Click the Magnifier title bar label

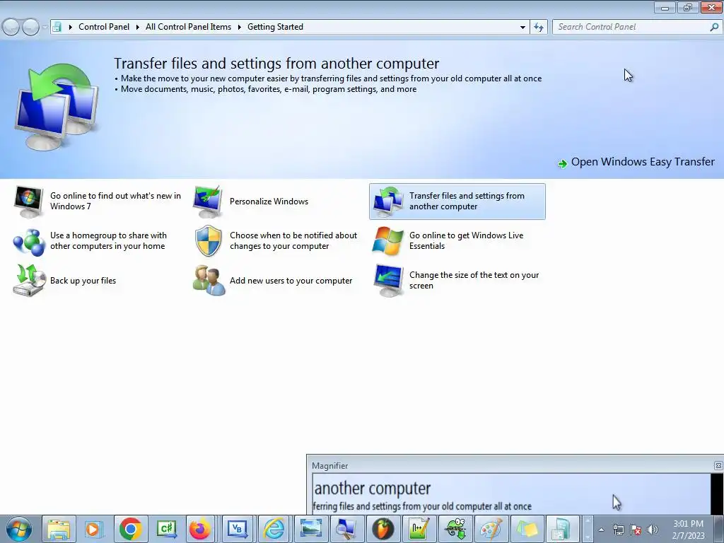pyautogui.click(x=329, y=465)
